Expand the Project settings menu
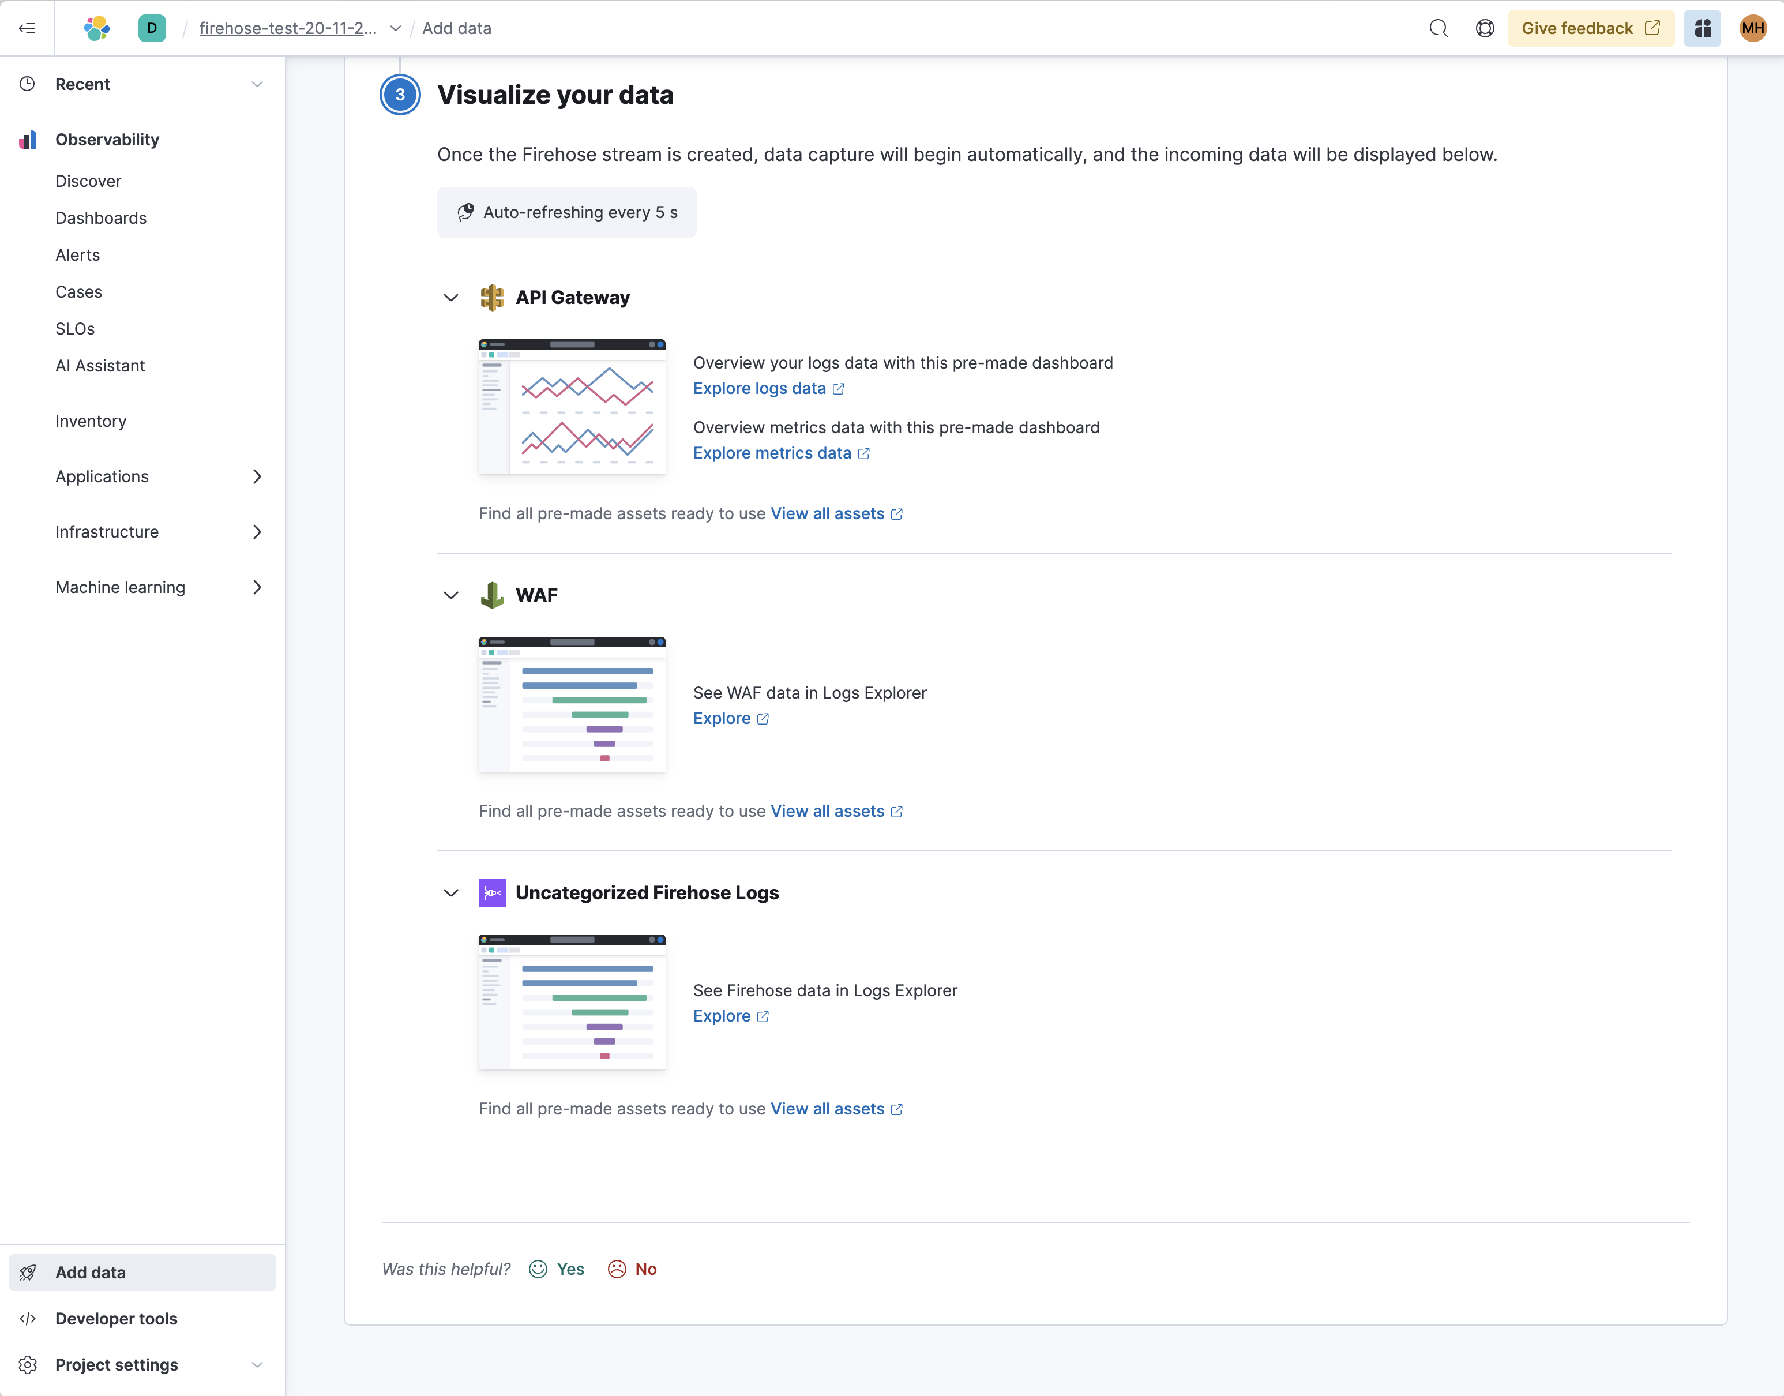 point(257,1365)
